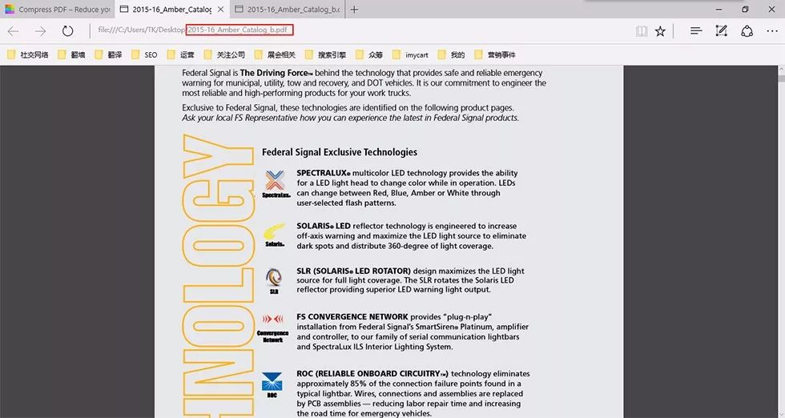Open the 搜索引擎 bookmarks folder
The width and height of the screenshot is (785, 418).
(x=325, y=54)
